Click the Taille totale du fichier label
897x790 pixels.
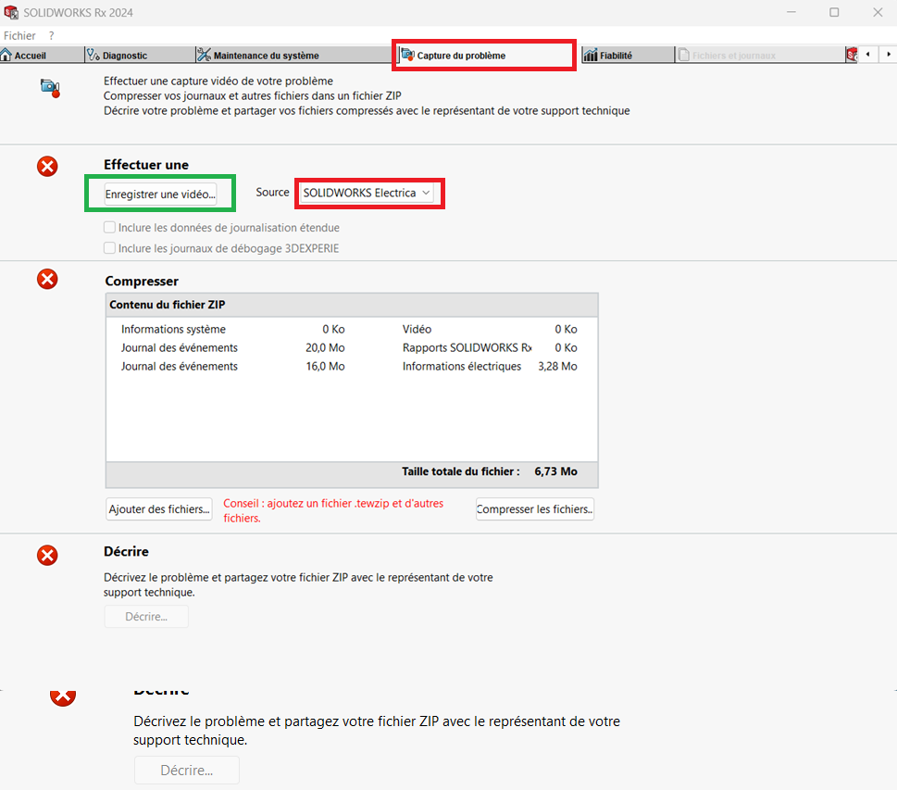[x=460, y=471]
